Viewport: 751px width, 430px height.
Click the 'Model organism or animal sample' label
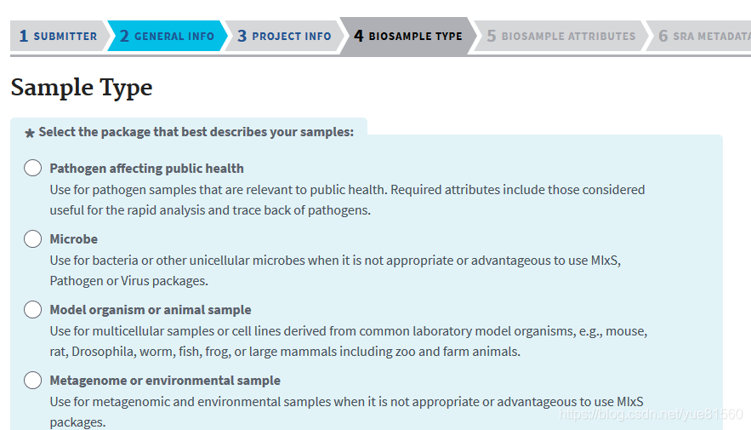point(151,310)
